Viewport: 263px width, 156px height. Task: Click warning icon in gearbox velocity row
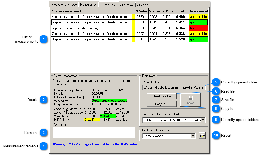pyautogui.click(x=134, y=28)
